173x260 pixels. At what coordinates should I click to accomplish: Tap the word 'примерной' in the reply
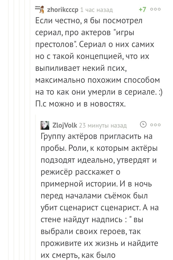[x=62, y=184]
